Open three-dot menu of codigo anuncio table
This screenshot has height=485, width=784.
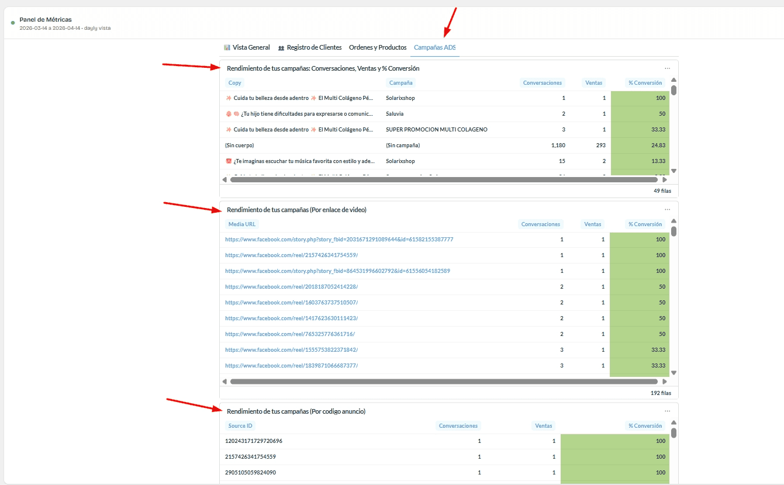667,411
